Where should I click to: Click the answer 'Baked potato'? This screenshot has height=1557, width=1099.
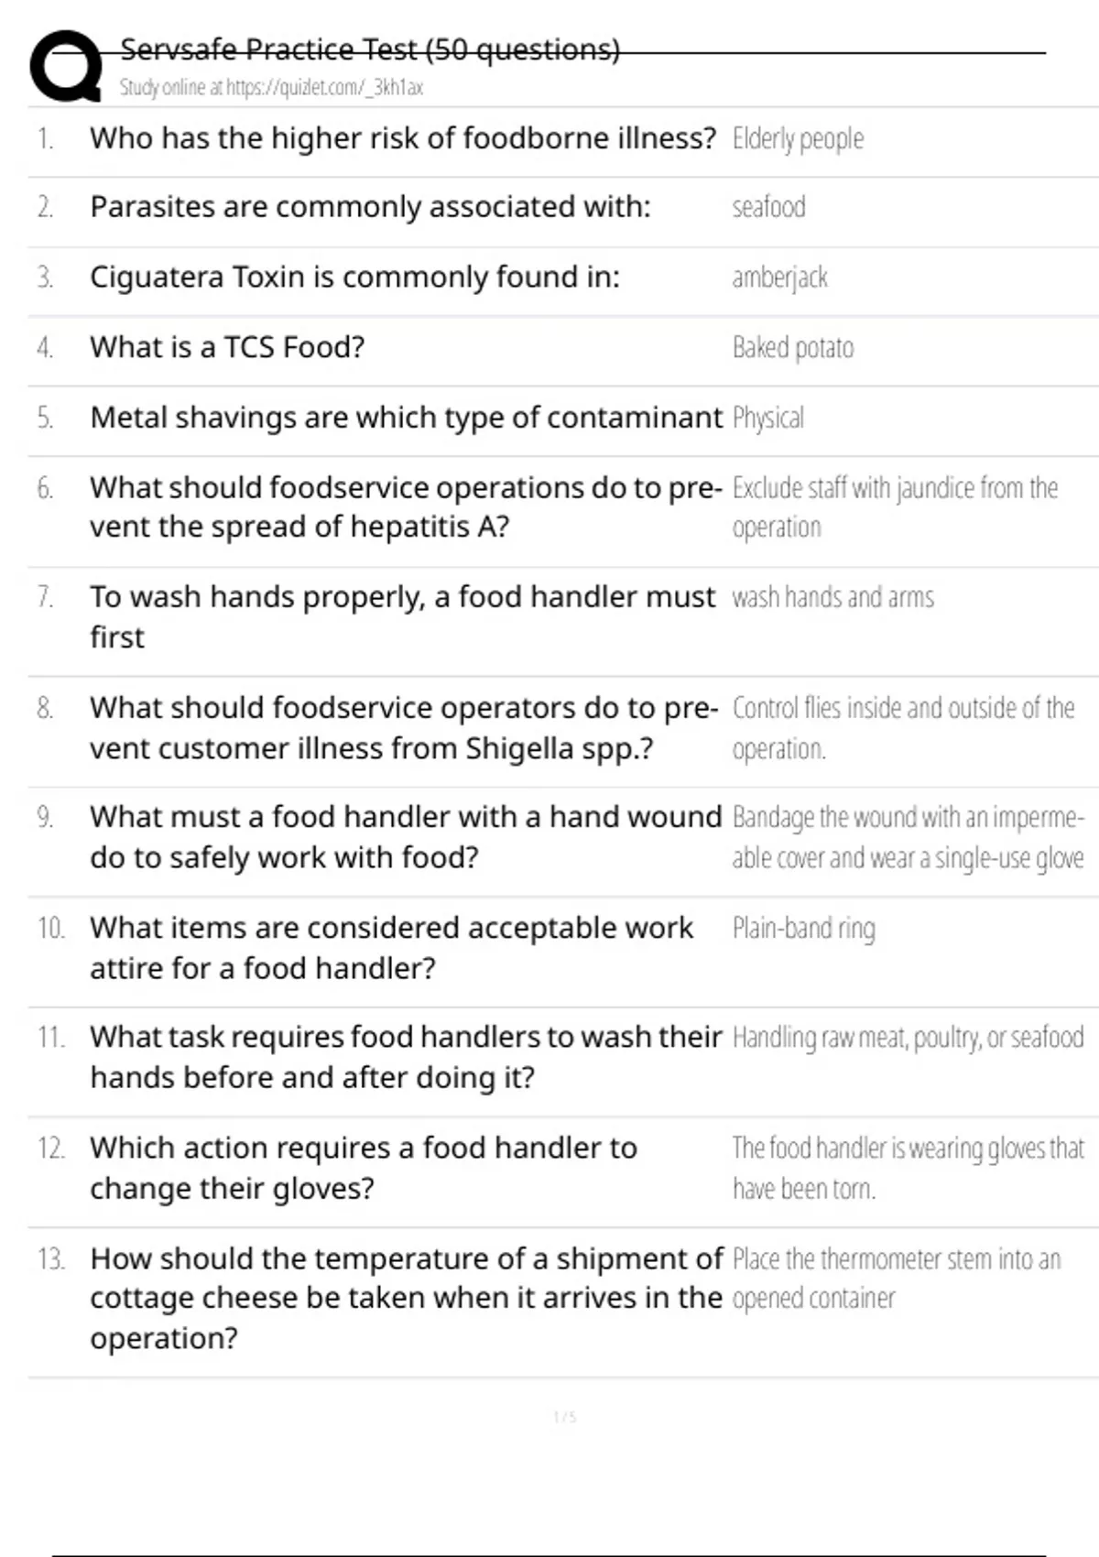792,348
